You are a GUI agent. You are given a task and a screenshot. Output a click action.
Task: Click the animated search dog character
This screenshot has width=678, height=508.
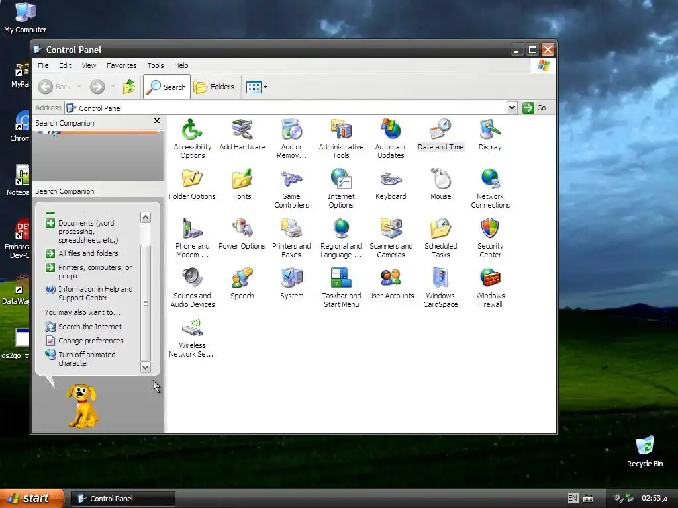click(82, 406)
